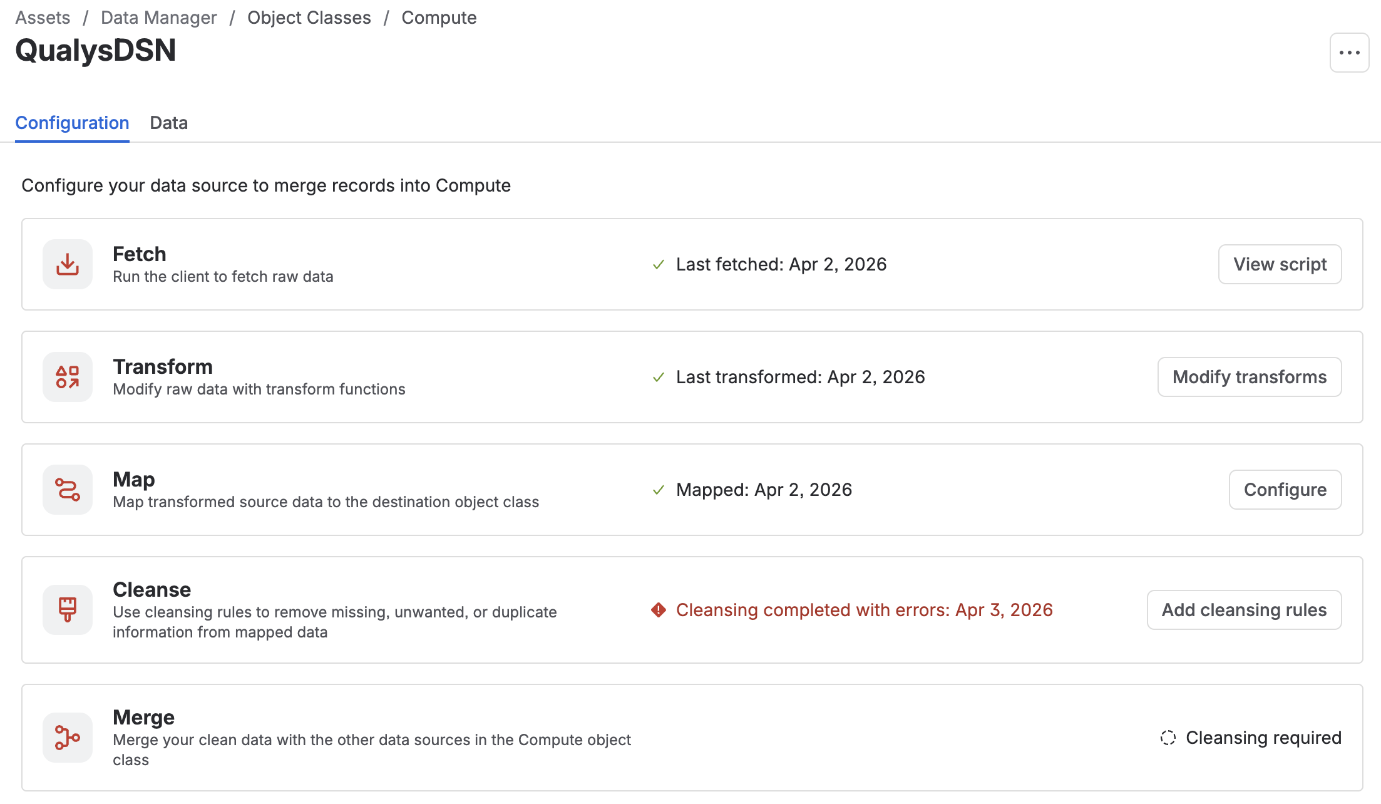Switch to the Data tab
1381x804 pixels.
(x=169, y=123)
